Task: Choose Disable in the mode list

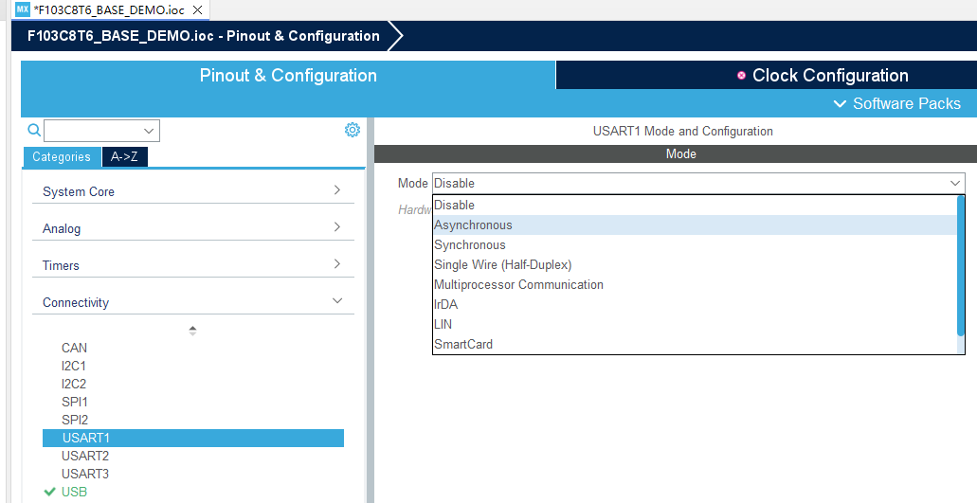Action: click(x=695, y=205)
